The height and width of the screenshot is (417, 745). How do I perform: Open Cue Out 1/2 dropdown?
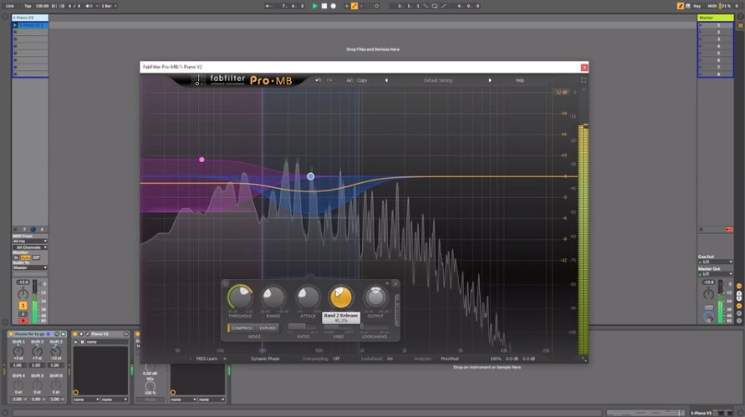click(716, 262)
